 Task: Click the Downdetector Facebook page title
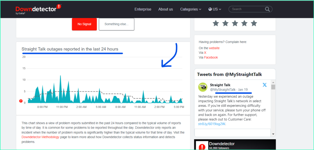(x=222, y=144)
